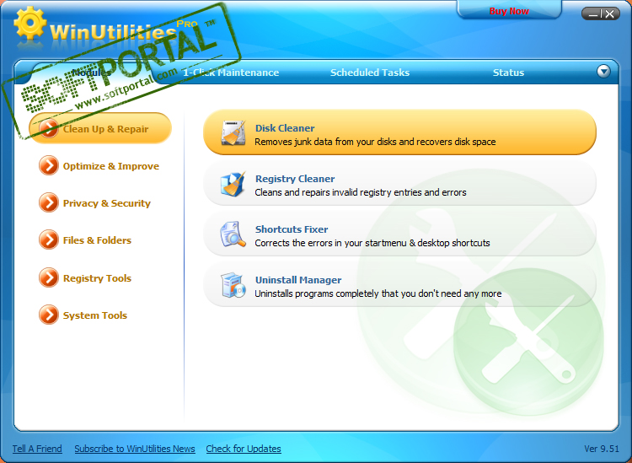Open the round dropdown arrow next to Status
This screenshot has height=463, width=632.
pos(603,72)
